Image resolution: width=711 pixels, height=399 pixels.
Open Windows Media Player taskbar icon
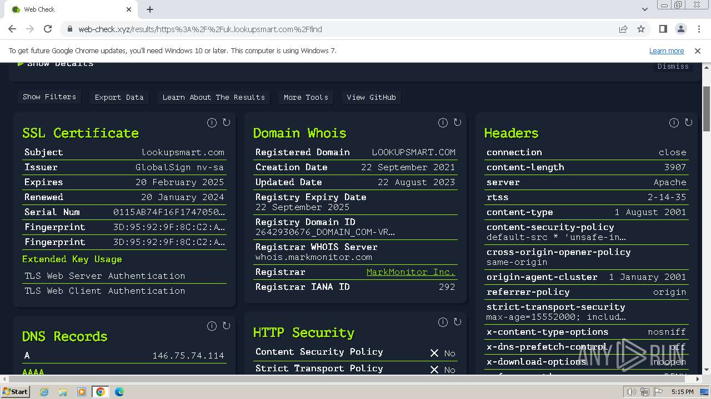click(x=81, y=392)
